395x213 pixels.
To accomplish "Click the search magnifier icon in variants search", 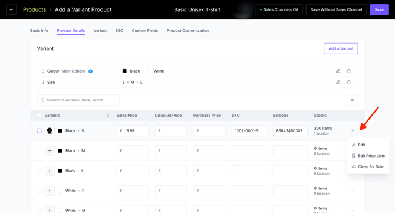I will [42, 100].
